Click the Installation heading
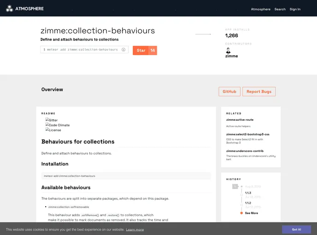Image resolution: width=317 pixels, height=235 pixels. click(55, 164)
